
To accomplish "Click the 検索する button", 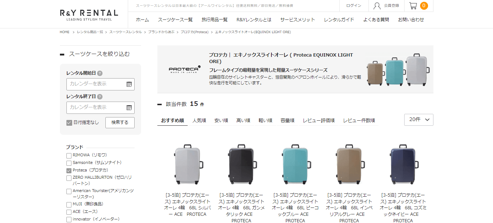I will (120, 122).
